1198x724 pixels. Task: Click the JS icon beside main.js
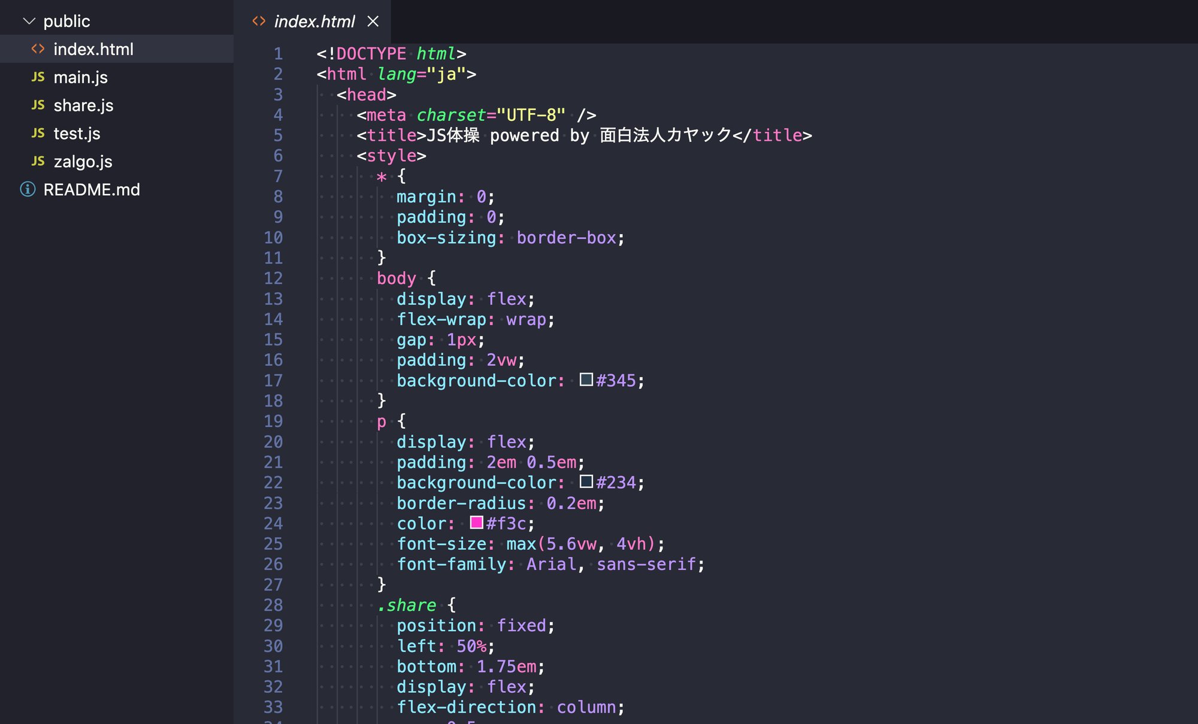click(38, 77)
